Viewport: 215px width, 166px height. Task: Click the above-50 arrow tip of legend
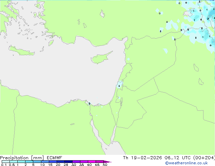click(x=107, y=162)
